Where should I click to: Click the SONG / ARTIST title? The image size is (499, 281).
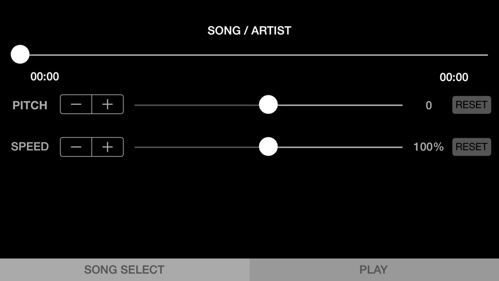pyautogui.click(x=249, y=30)
